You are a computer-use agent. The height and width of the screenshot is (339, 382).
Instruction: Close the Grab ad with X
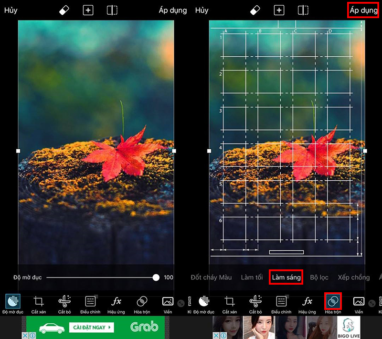click(x=25, y=336)
